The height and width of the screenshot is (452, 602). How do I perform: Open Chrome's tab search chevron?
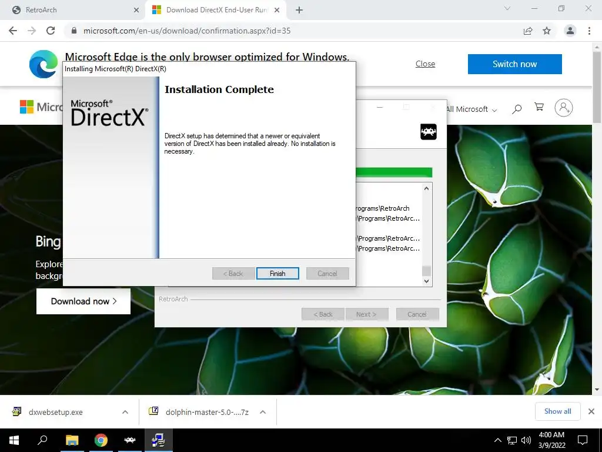[x=507, y=8]
